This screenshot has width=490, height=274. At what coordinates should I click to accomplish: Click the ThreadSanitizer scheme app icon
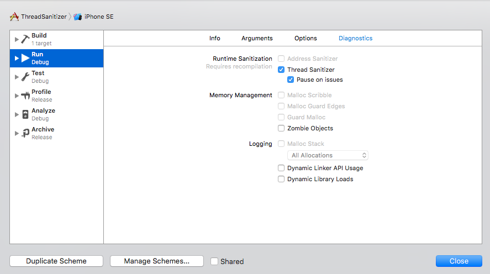pos(14,17)
